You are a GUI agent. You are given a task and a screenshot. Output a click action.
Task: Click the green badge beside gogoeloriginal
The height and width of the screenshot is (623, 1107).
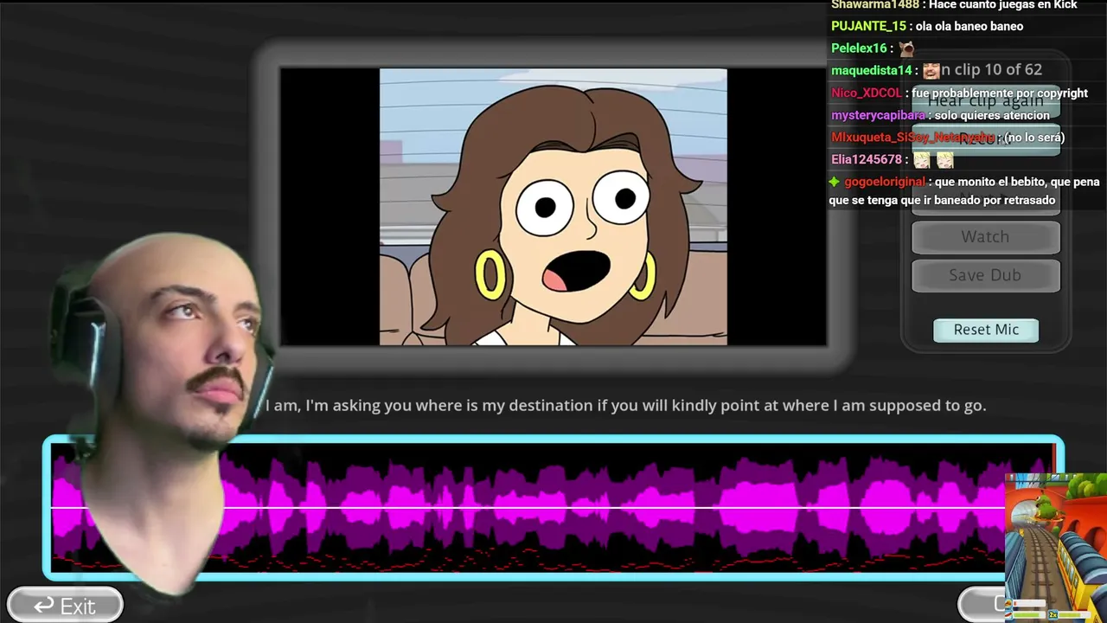pyautogui.click(x=835, y=182)
